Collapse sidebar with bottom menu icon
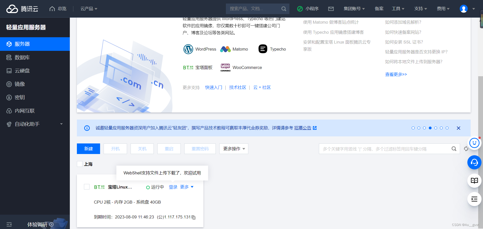The height and width of the screenshot is (229, 483). pyautogui.click(x=9, y=224)
